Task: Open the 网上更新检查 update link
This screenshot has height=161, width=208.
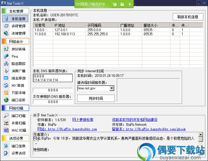Action: coord(83,120)
